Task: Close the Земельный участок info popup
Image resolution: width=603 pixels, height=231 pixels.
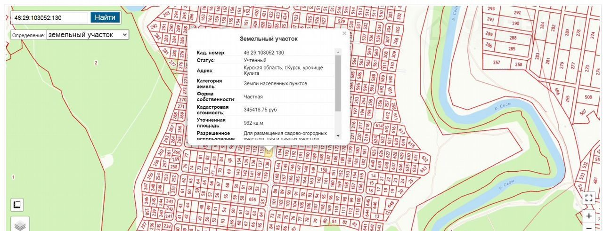Action: [344, 33]
